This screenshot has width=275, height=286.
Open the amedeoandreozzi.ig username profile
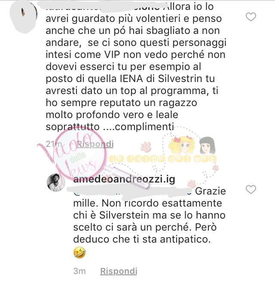tap(124, 180)
